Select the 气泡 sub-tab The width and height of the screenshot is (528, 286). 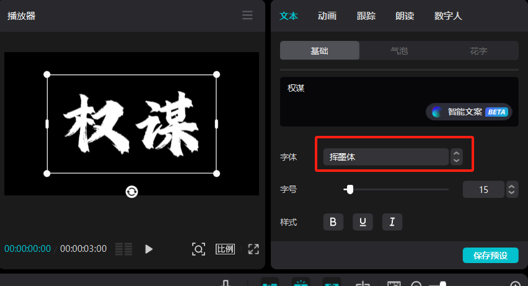[399, 51]
